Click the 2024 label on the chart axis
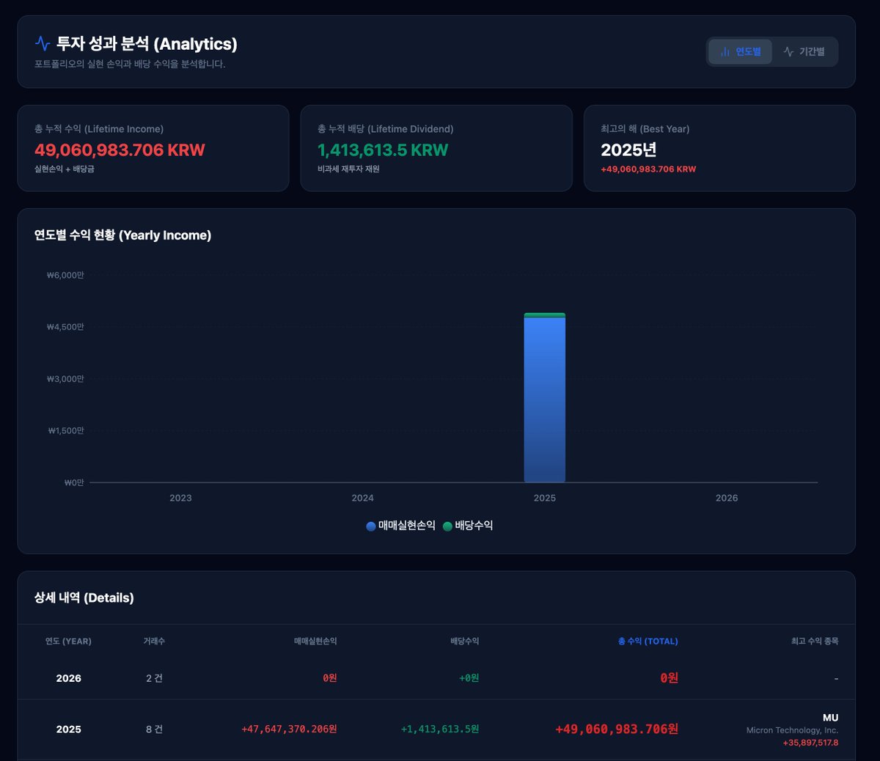Viewport: 880px width, 761px height. (x=362, y=498)
